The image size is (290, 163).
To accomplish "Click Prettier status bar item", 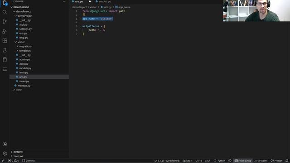I will (276, 161).
